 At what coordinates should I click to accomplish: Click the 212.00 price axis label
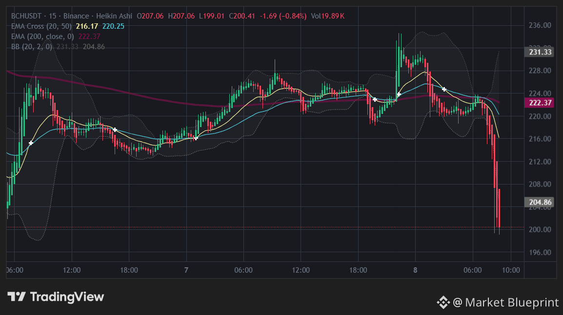540,162
